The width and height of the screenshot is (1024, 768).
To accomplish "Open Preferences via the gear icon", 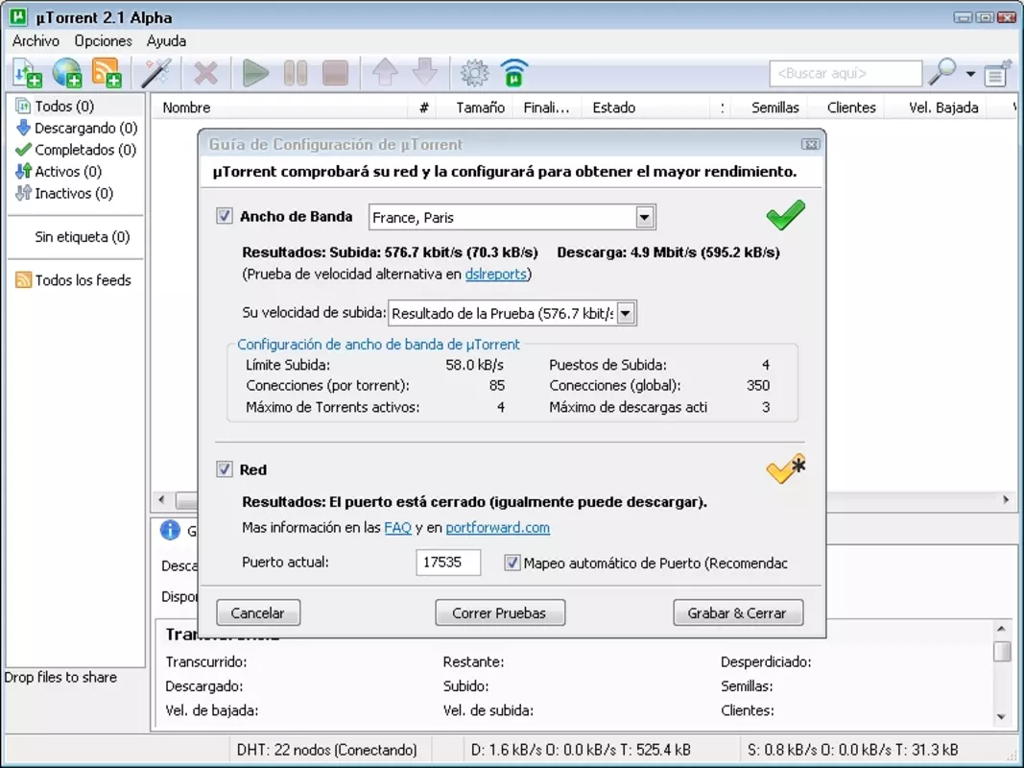I will 475,73.
